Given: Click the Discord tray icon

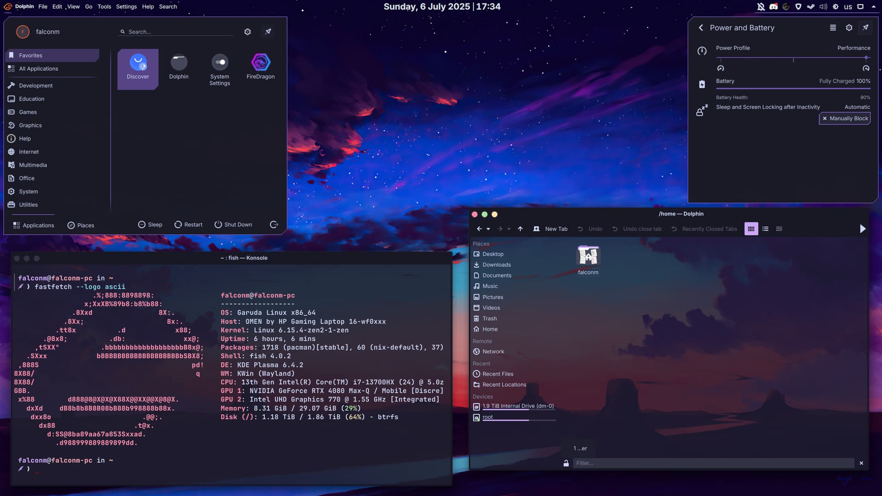Looking at the screenshot, I should point(774,6).
